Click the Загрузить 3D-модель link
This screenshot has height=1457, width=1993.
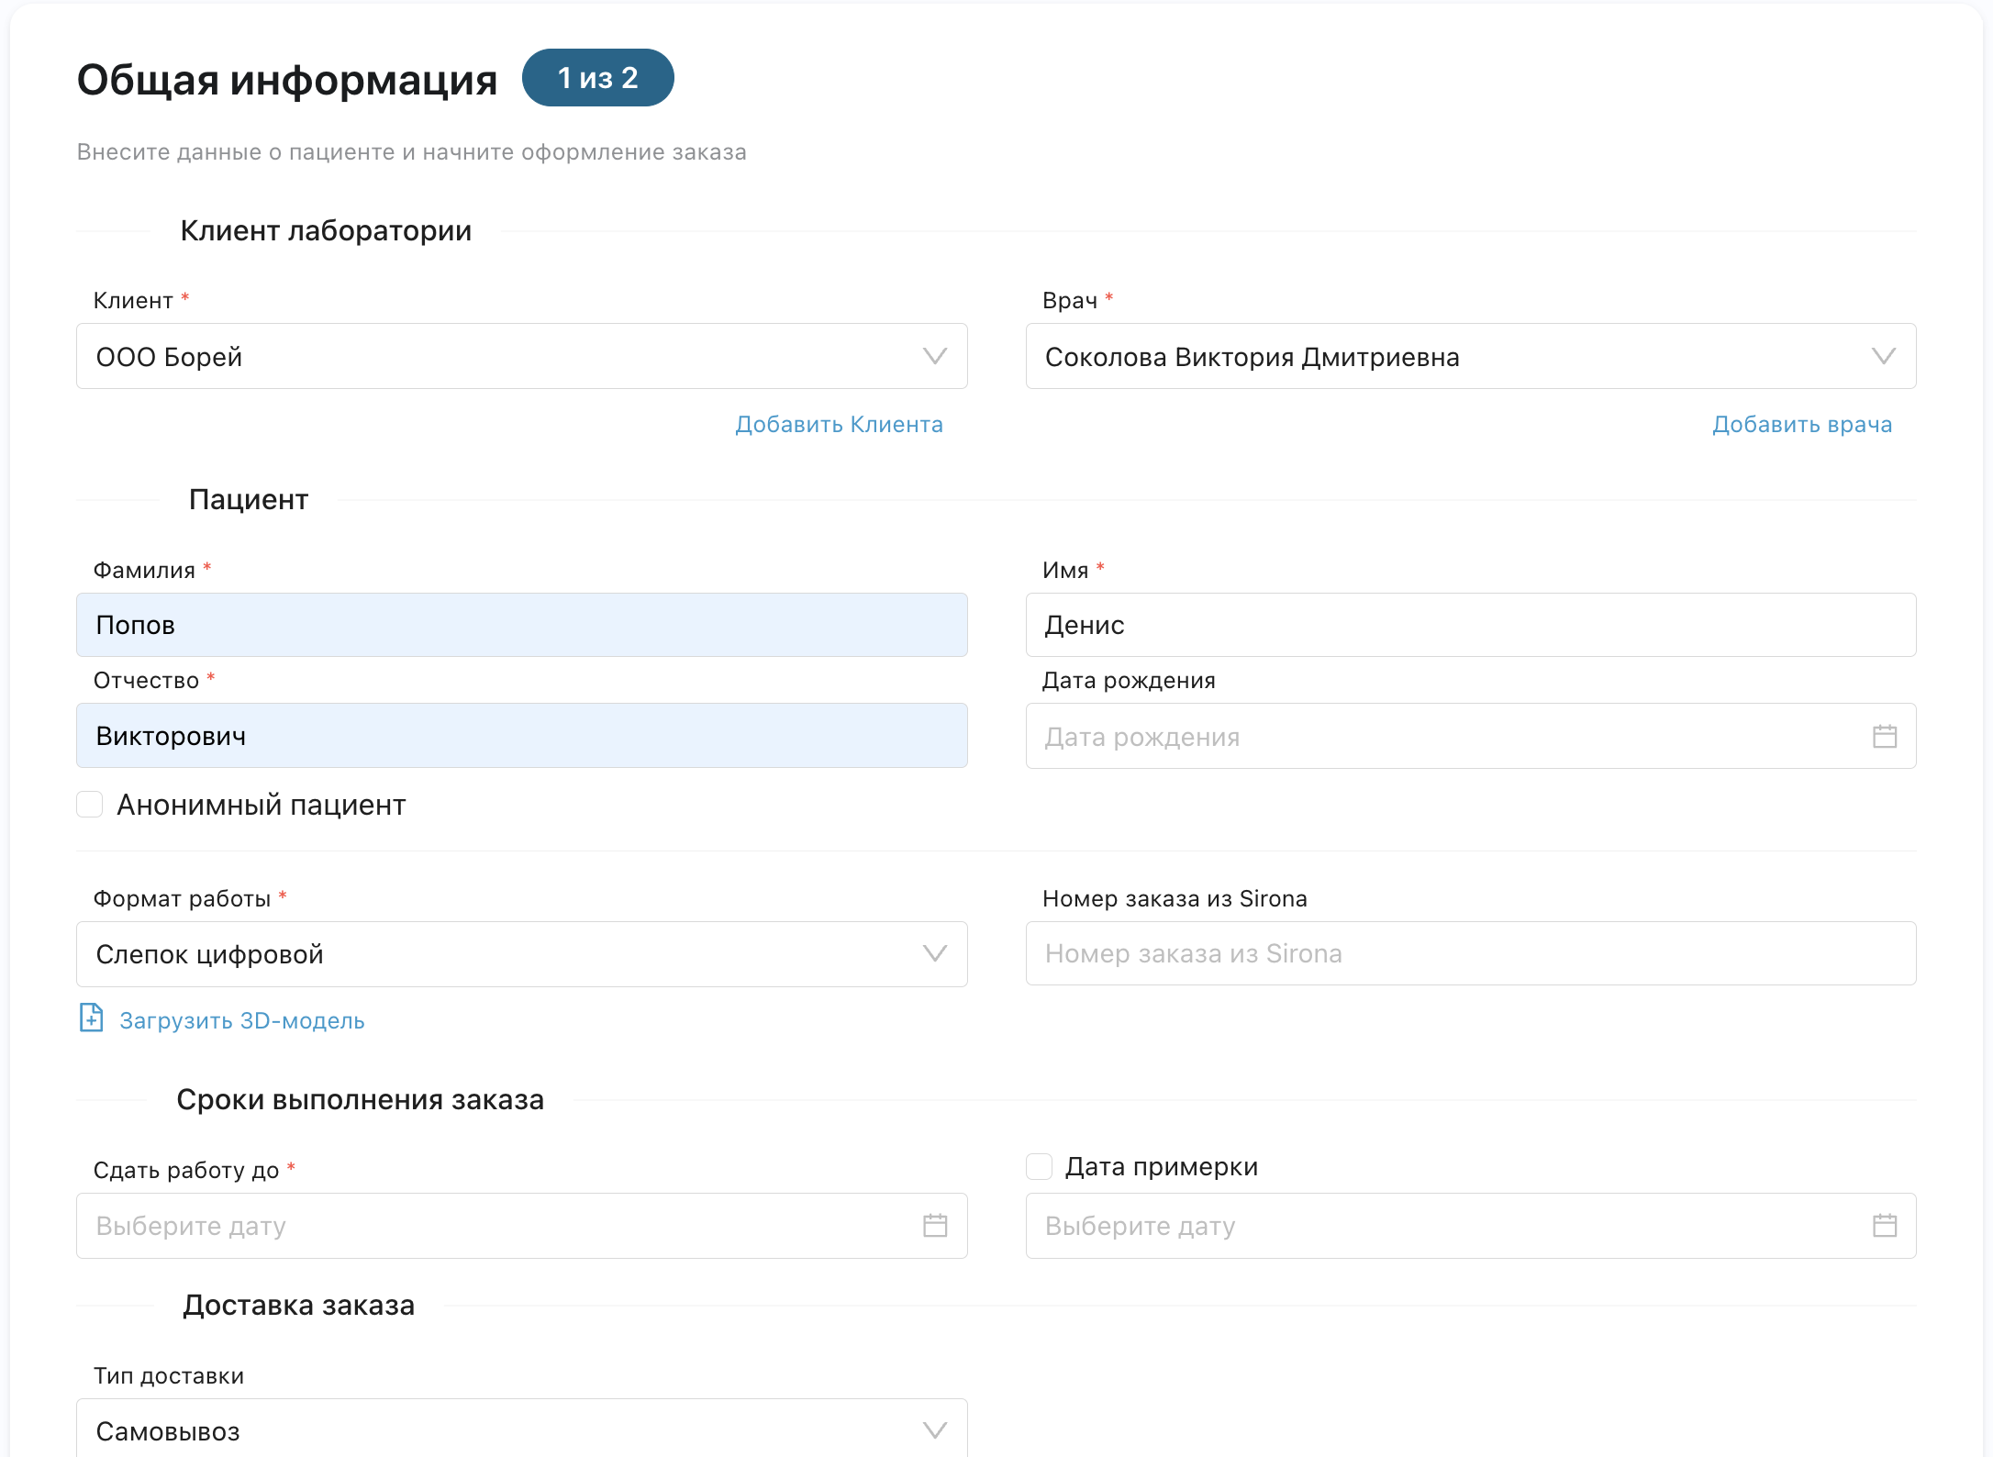pos(242,1020)
